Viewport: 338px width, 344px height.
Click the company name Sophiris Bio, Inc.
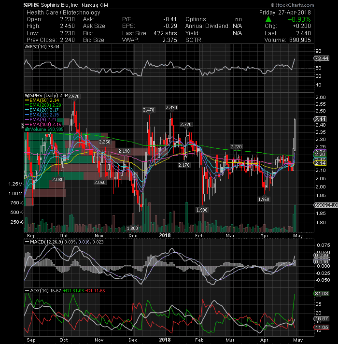click(60, 5)
